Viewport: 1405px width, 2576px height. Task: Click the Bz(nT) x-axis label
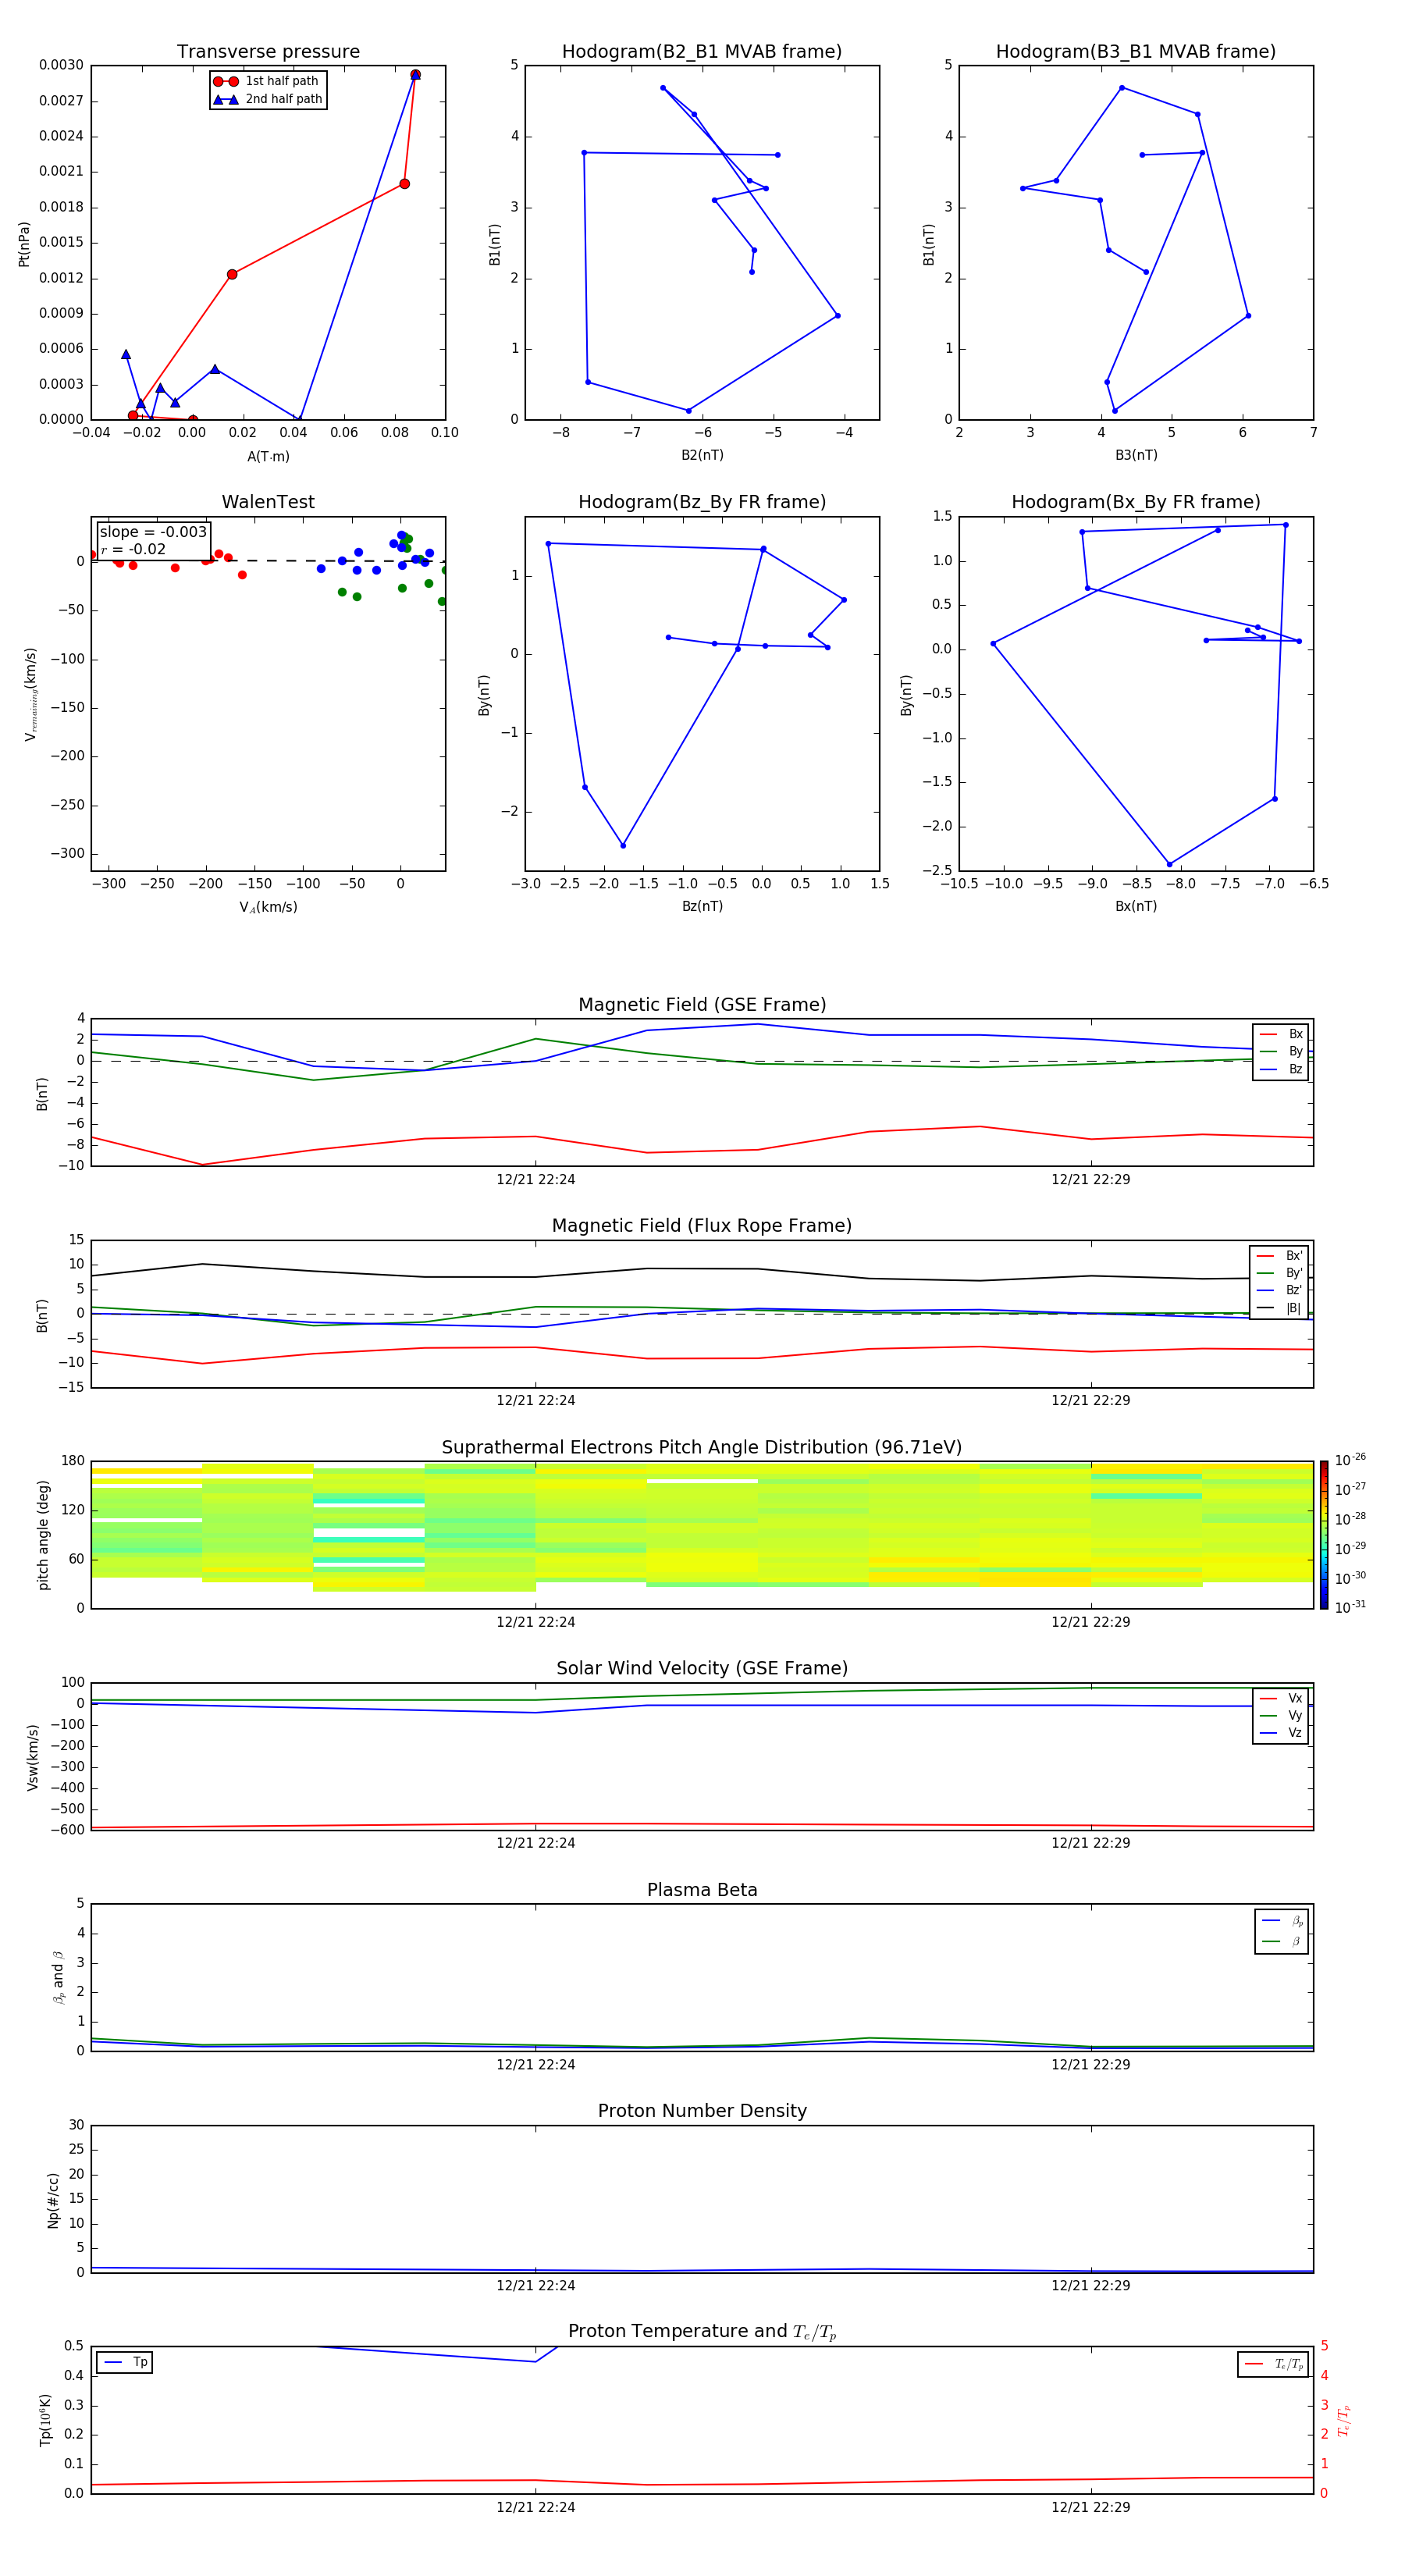click(x=702, y=906)
